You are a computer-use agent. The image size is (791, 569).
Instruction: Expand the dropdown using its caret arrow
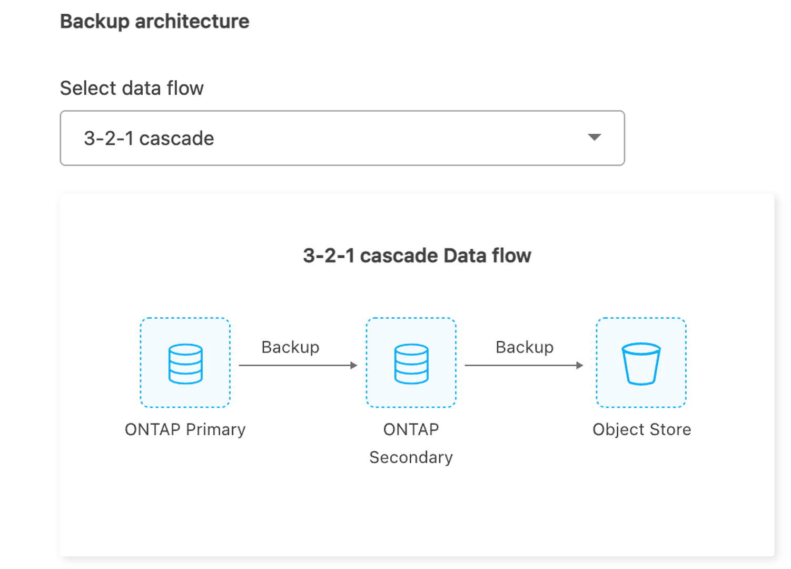594,138
